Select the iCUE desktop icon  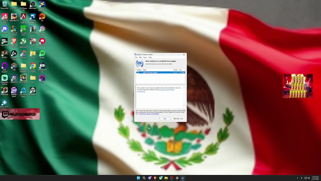coord(14,67)
